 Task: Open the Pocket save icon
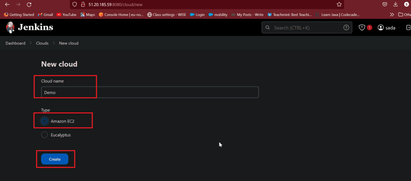click(x=385, y=4)
